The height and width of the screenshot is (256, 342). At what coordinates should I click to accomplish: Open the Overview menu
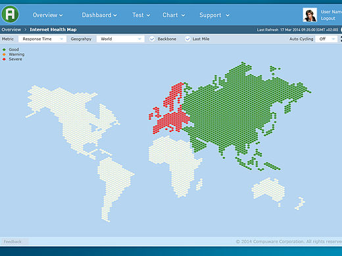coord(47,15)
